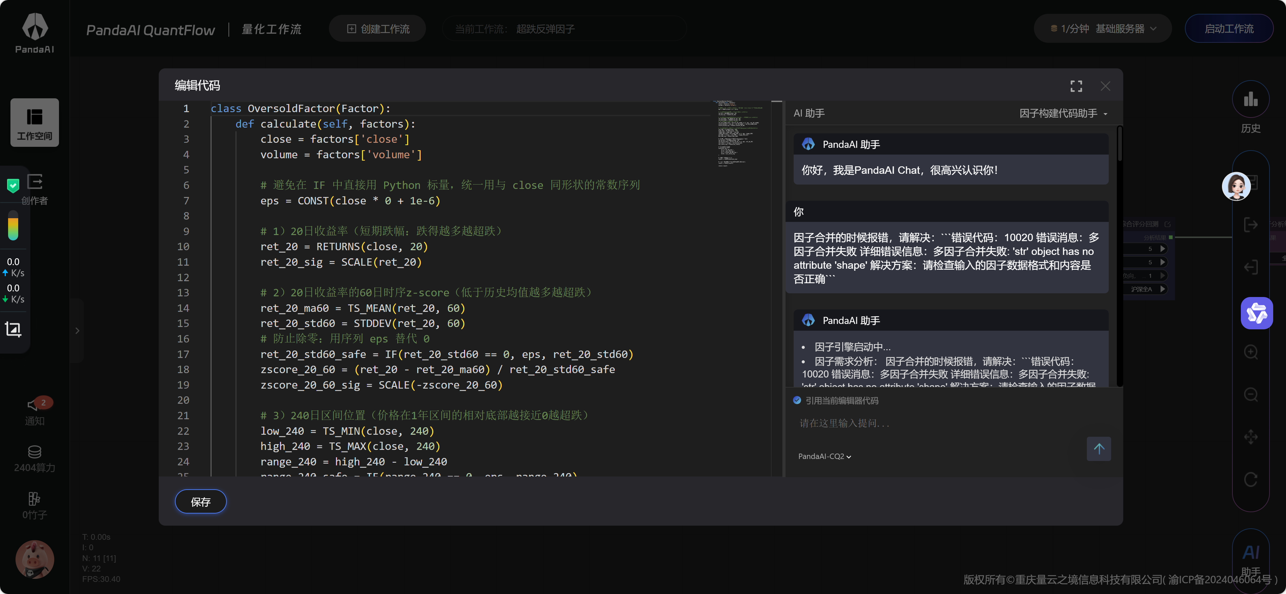Open the PandaAI-CQ2 model selector
The image size is (1286, 594).
pyautogui.click(x=825, y=456)
